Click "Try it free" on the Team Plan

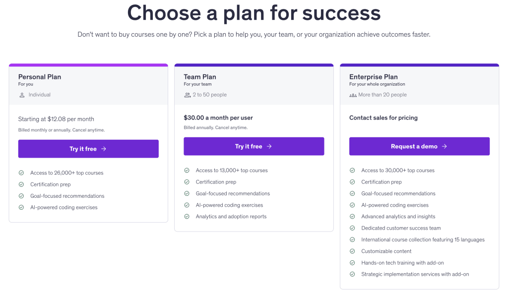point(254,146)
